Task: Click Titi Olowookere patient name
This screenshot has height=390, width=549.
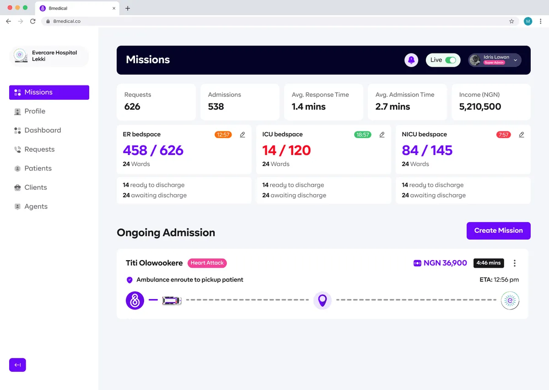Action: pyautogui.click(x=154, y=263)
